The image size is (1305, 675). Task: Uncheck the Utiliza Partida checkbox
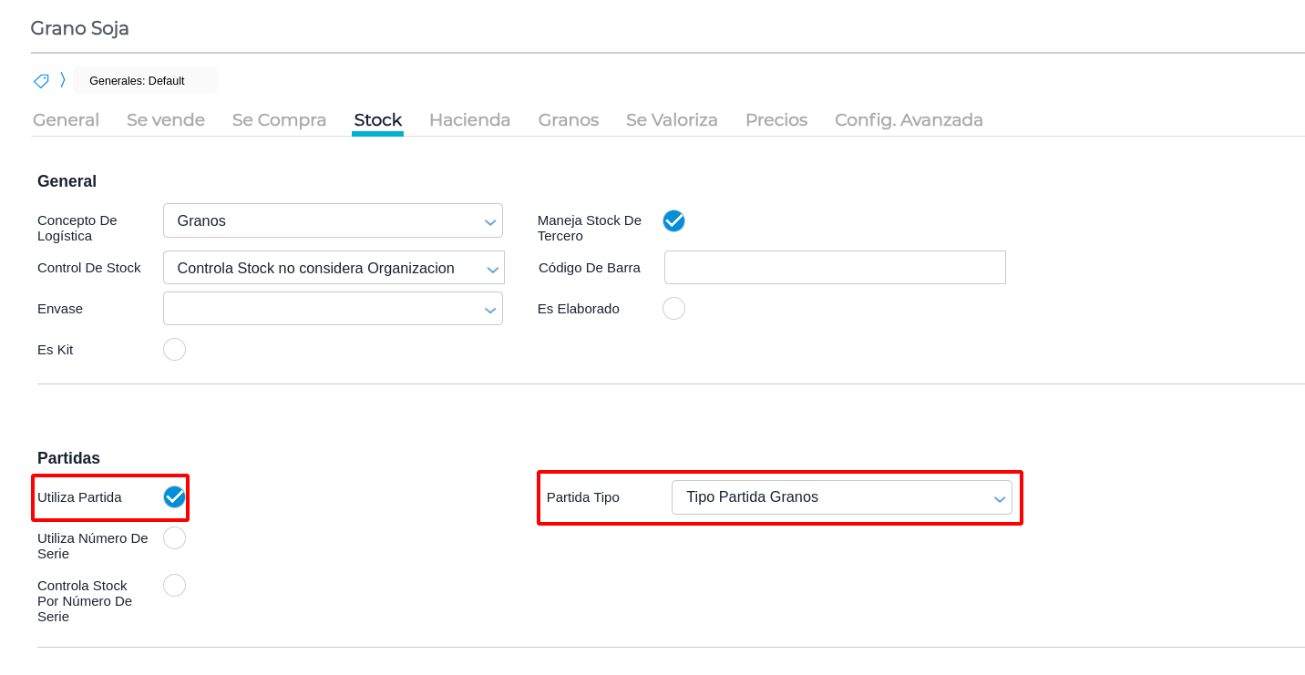click(x=174, y=496)
